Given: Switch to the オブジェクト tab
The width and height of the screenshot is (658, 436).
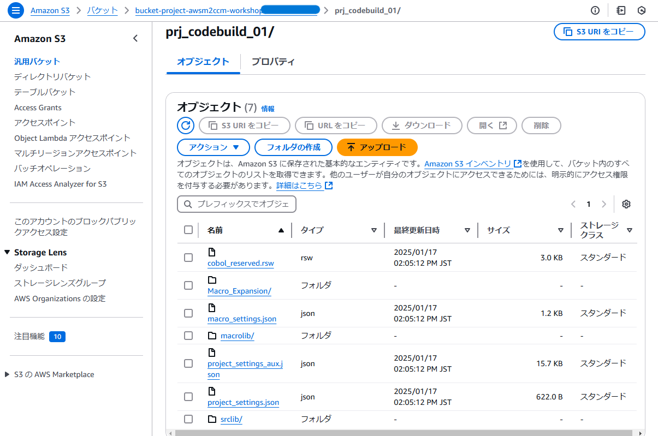Looking at the screenshot, I should tap(203, 62).
